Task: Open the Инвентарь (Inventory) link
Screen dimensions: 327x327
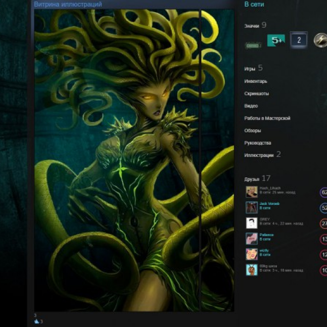Action: [x=255, y=81]
